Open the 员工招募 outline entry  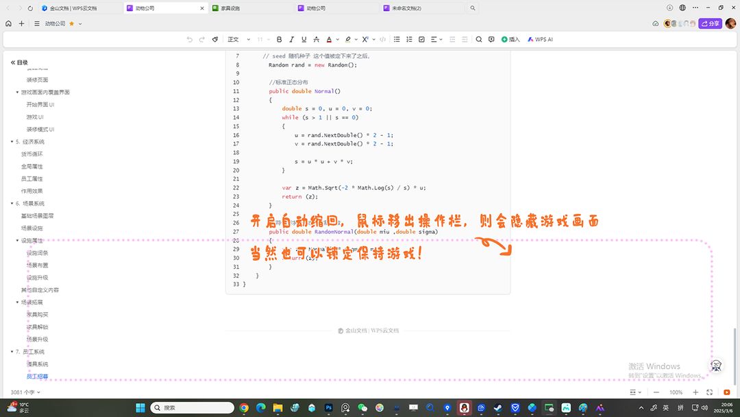click(x=37, y=376)
